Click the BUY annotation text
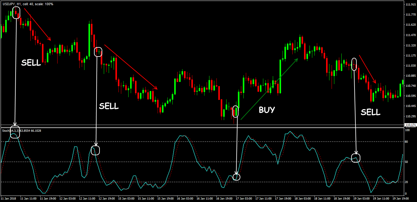 click(267, 110)
